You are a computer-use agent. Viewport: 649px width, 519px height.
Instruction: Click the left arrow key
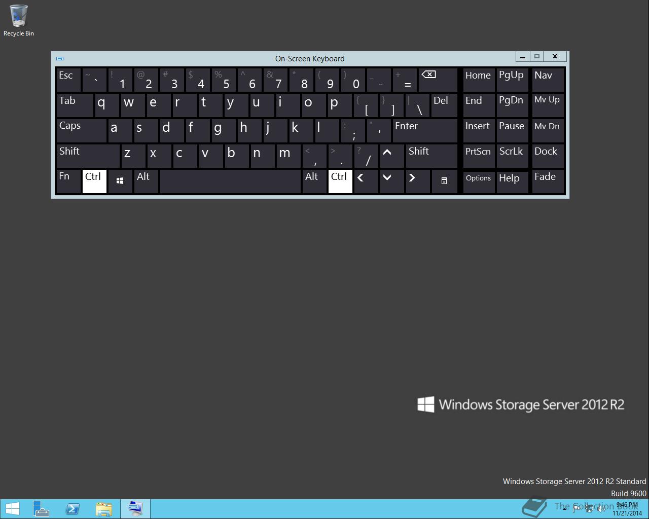coord(366,181)
